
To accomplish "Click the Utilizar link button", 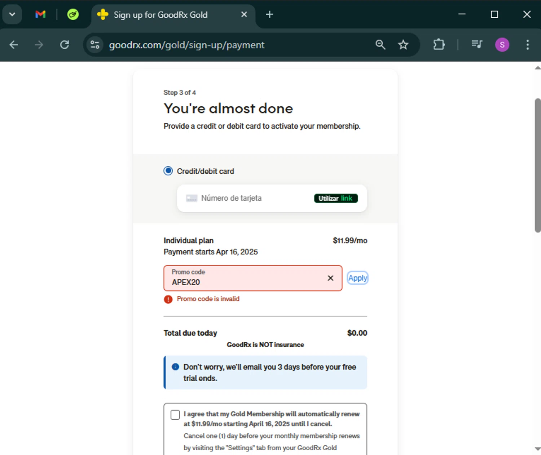I will click(336, 198).
